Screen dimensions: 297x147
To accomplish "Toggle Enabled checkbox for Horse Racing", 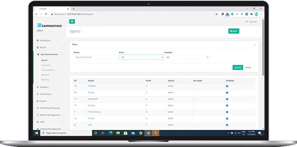I will pos(227,112).
